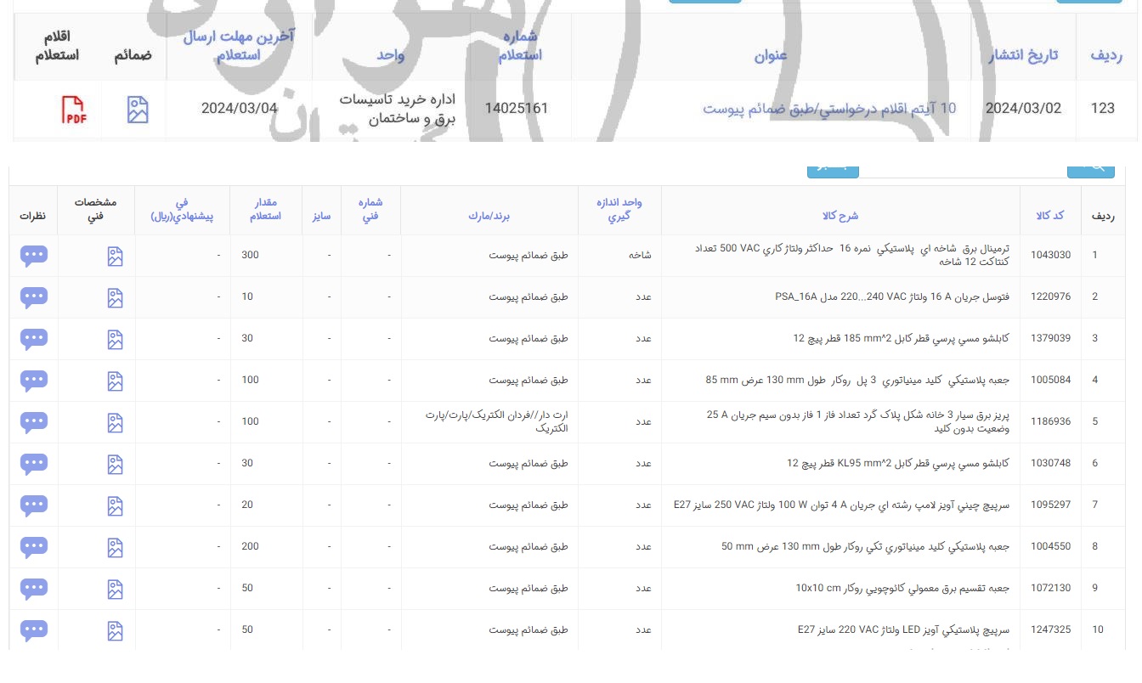The image size is (1142, 683).
Task: Click description 'جعبه تقسيم برق معمولي' 10x10 cm
Action: [902, 588]
